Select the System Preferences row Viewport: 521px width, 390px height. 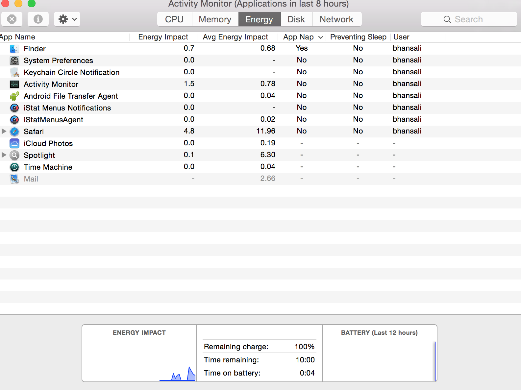click(260, 61)
